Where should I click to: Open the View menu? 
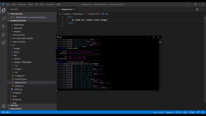coord(31,5)
